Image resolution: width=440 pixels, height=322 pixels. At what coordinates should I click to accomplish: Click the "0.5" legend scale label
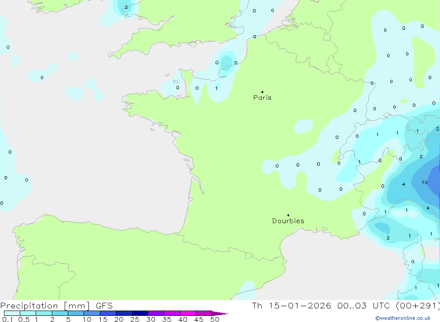click(x=24, y=319)
